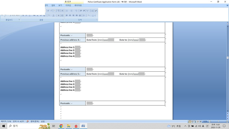The image size is (229, 129).
Task: Align text left in Paragraph group
Action: point(66,15)
